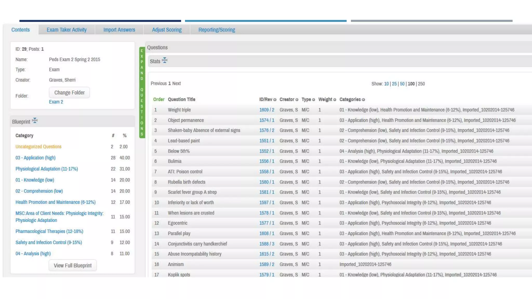Click sort icon beside ID/Rev header

tap(275, 100)
